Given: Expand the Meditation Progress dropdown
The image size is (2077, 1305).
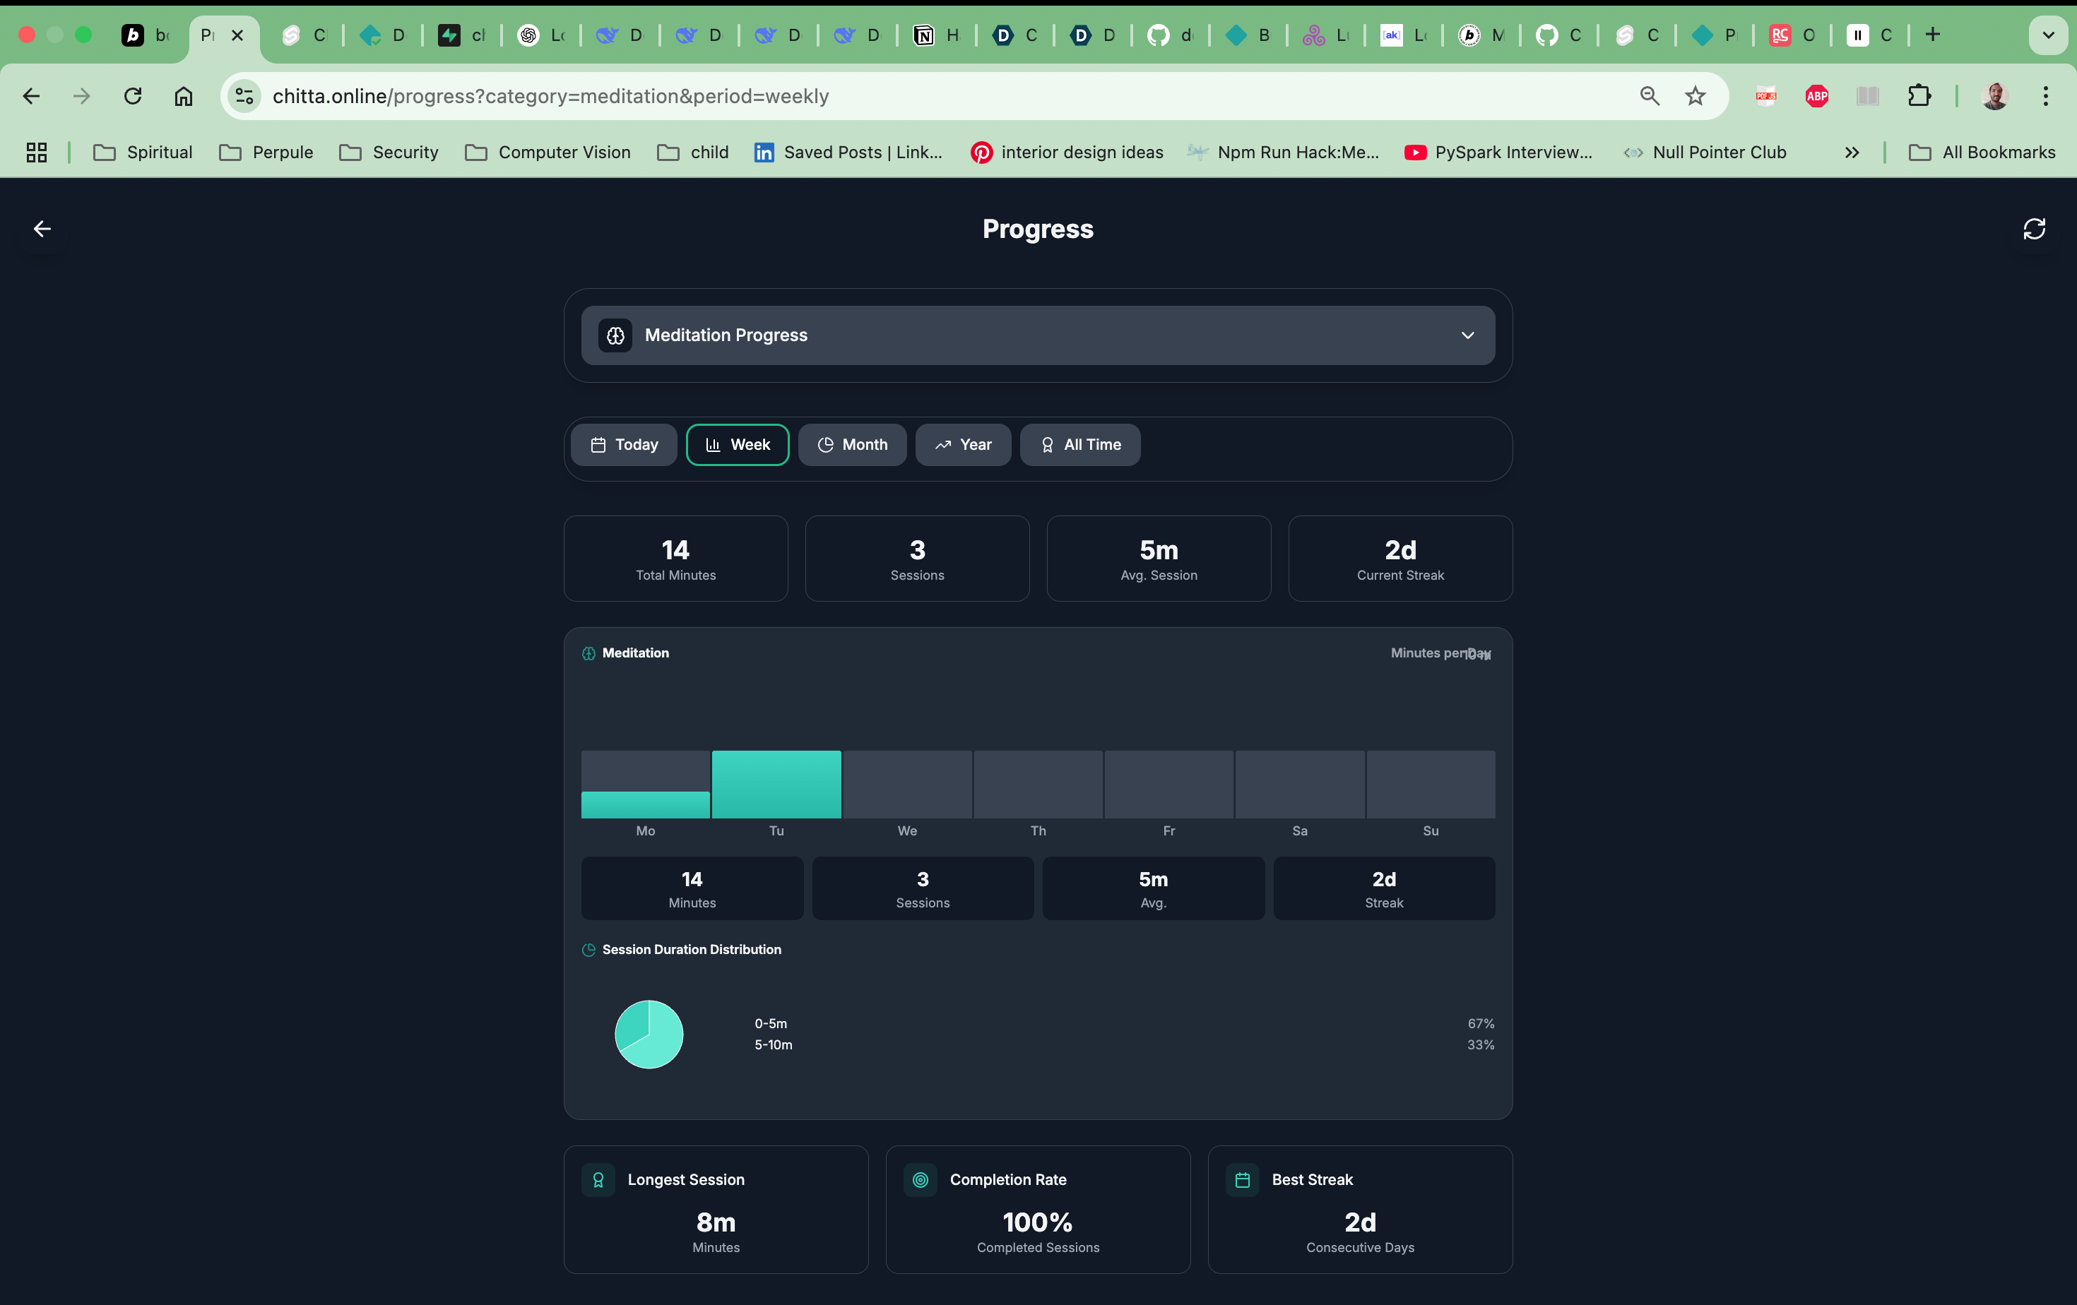Looking at the screenshot, I should [x=1467, y=335].
